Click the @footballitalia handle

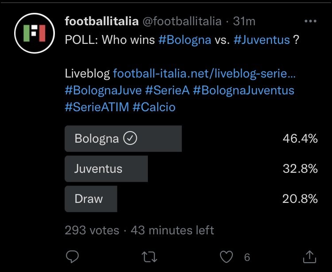tap(182, 21)
